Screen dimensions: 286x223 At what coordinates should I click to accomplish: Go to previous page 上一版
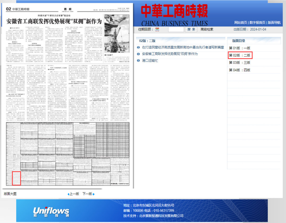(x=74, y=194)
